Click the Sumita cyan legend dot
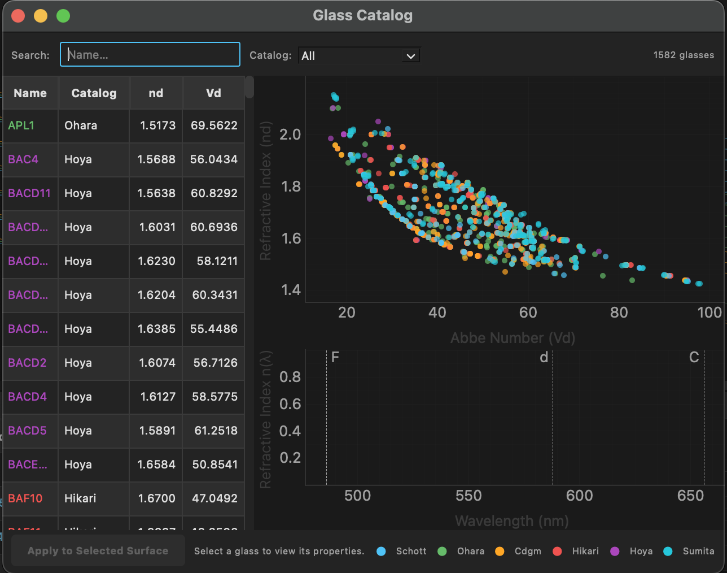727x573 pixels. [x=668, y=552]
